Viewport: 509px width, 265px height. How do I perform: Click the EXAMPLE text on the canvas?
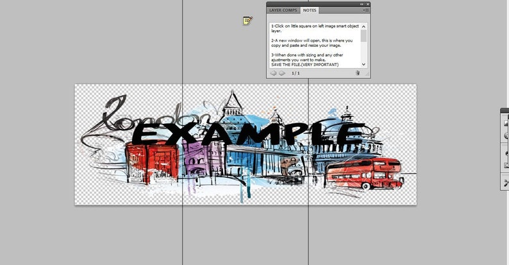pyautogui.click(x=248, y=133)
